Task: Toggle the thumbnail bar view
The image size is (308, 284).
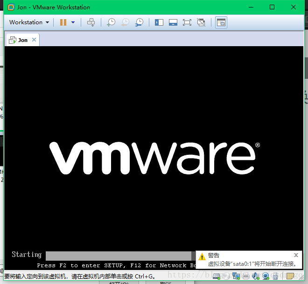Action: (x=173, y=22)
